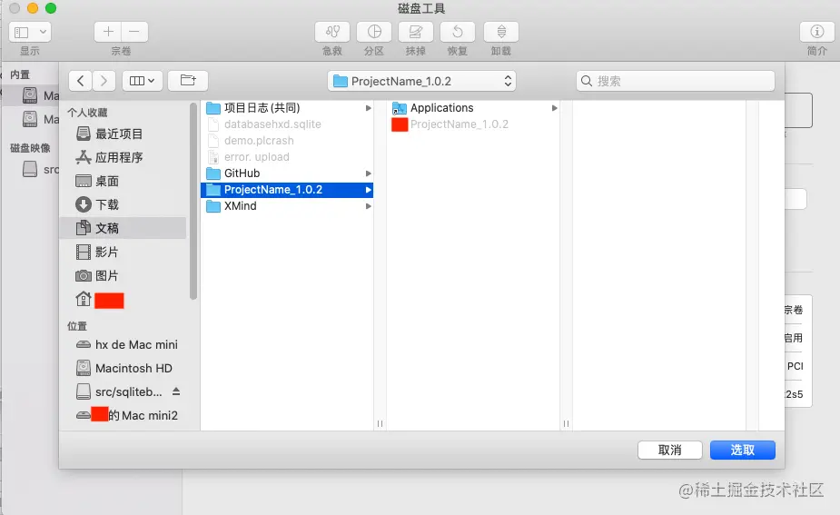Click the second column resize handle
Image resolution: width=840 pixels, height=515 pixels.
tap(567, 423)
